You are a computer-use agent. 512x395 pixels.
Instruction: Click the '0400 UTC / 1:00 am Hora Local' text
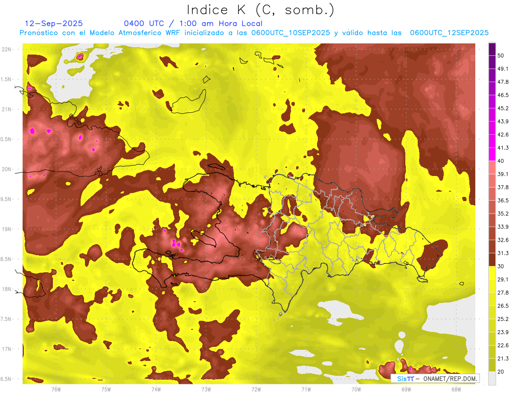click(x=193, y=23)
